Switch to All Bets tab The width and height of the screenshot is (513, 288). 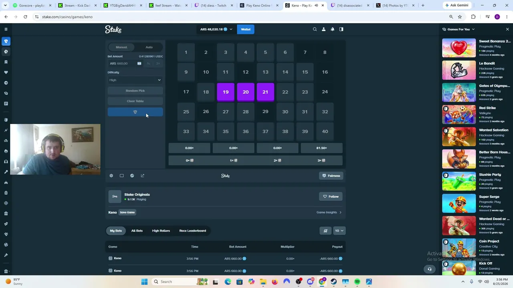137,231
